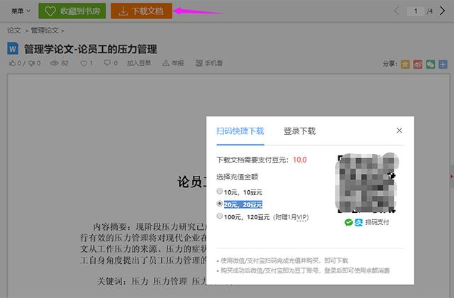The height and width of the screenshot is (298, 454).
Task: Click the thumbs-down dislike icon
Action: click(x=31, y=63)
